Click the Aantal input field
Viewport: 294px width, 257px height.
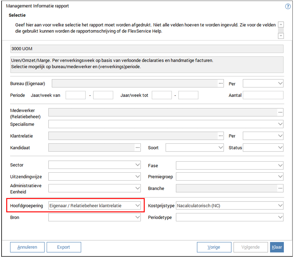(x=263, y=95)
